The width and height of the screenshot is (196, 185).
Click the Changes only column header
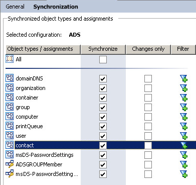148,49
